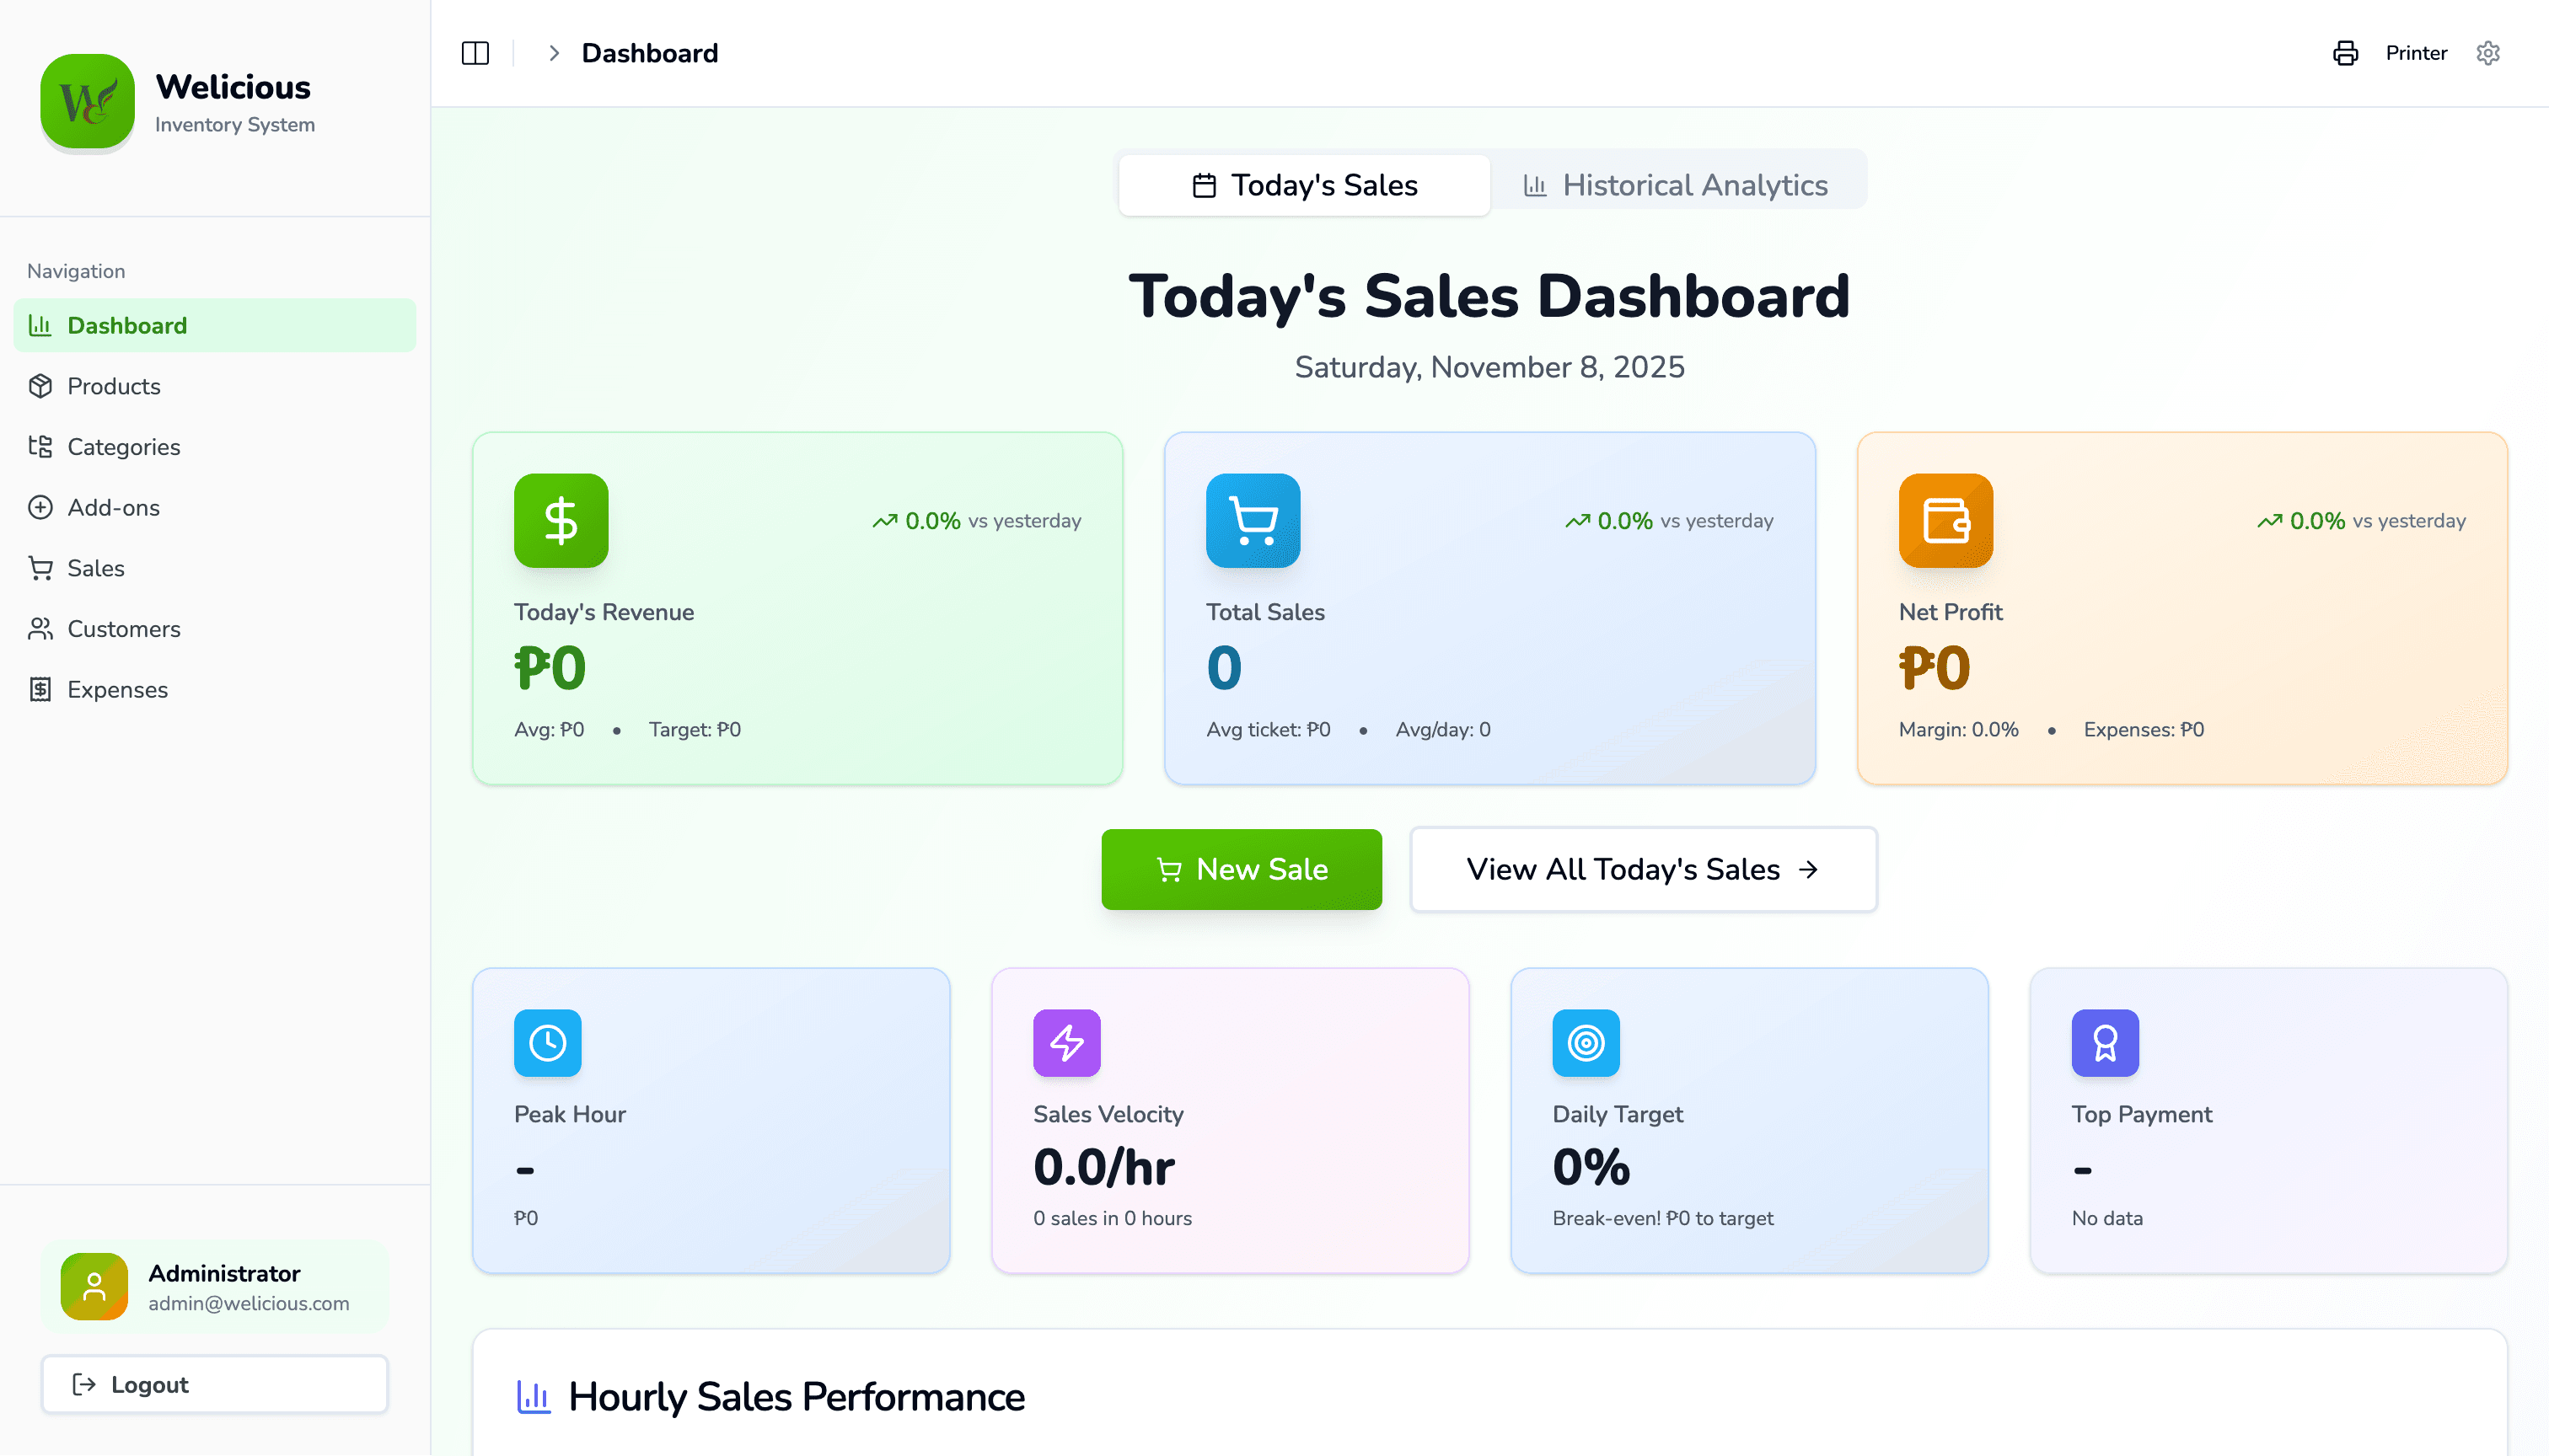Click View All Today's Sales button
2549x1456 pixels.
click(1643, 869)
